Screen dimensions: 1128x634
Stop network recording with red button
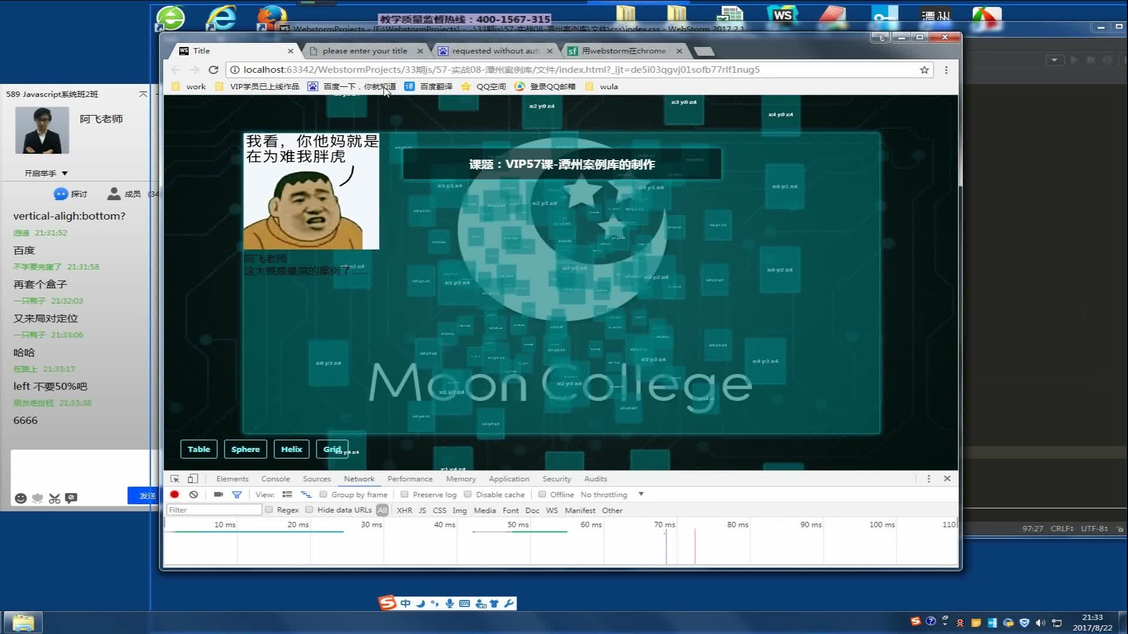(x=174, y=494)
